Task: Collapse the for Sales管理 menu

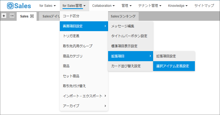Action: coord(74,6)
